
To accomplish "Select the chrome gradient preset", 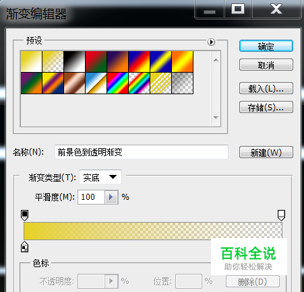I will click(96, 83).
